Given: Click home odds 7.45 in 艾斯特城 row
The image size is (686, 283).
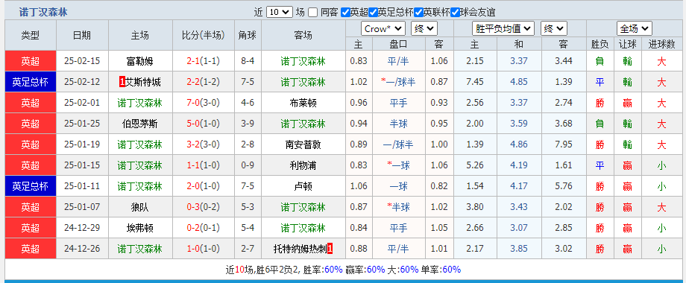Looking at the screenshot, I should [475, 82].
